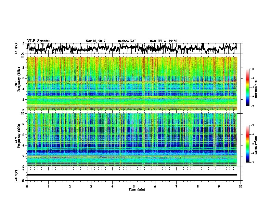The image size is (271, 209).
Task: Click time axis tick label '10'
Action: 241,186
